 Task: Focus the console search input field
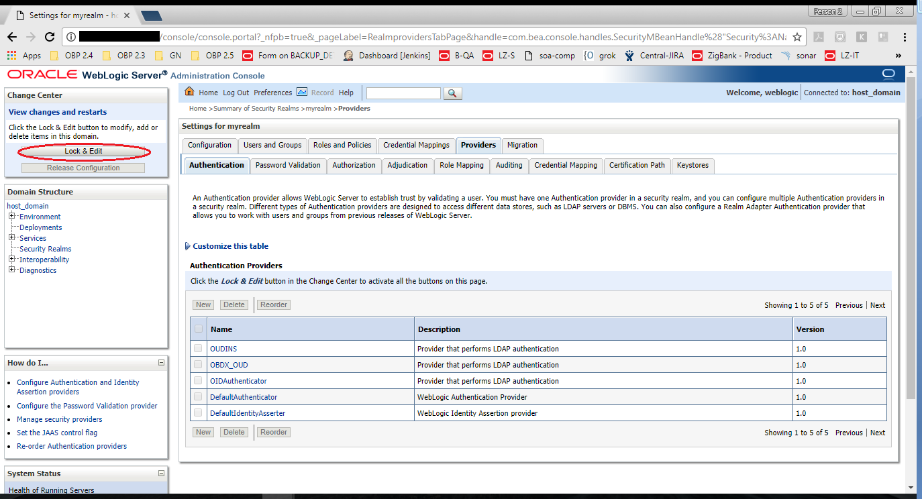click(x=403, y=93)
